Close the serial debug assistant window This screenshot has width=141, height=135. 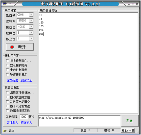click(x=137, y=4)
